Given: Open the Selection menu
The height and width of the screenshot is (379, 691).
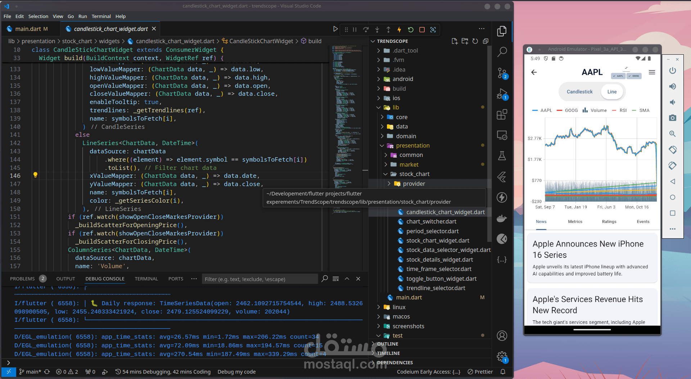Looking at the screenshot, I should point(38,17).
